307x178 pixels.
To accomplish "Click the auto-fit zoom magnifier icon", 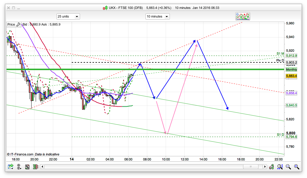I will [280, 167].
